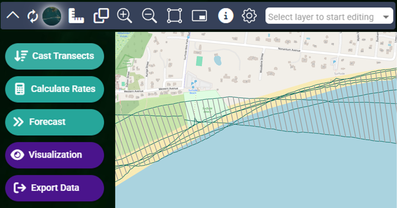Activate the measurement ruler tool
This screenshot has height=208, width=397.
(76, 16)
